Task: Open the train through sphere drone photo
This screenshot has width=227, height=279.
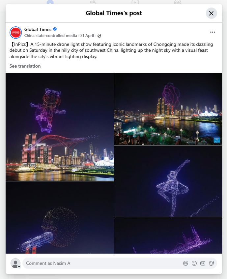Action: [x=60, y=217]
